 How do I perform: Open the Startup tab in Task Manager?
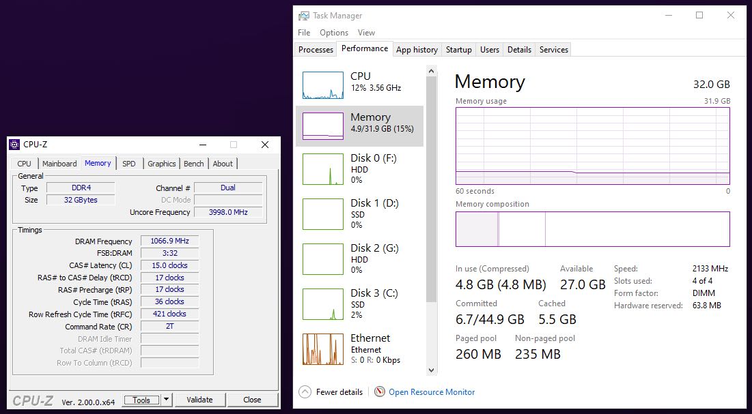458,50
